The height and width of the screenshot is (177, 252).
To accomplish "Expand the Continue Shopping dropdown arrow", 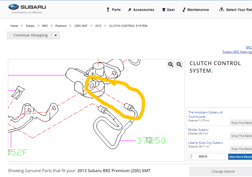I will (x=55, y=36).
